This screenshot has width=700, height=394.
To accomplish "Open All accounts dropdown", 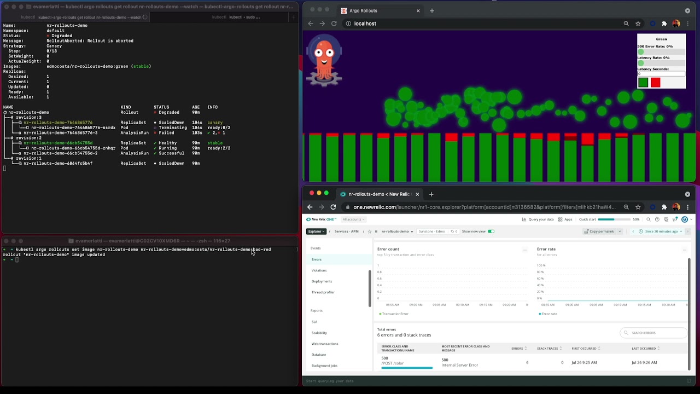I will coord(353,219).
